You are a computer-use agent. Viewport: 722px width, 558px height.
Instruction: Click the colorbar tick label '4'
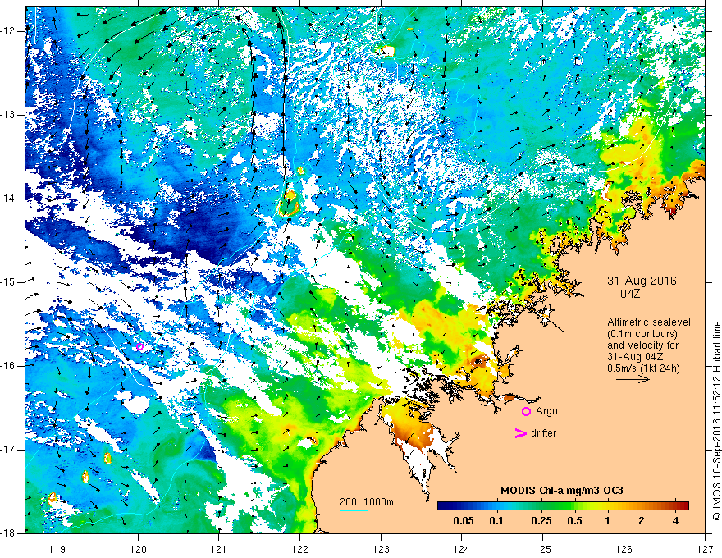pos(675,521)
